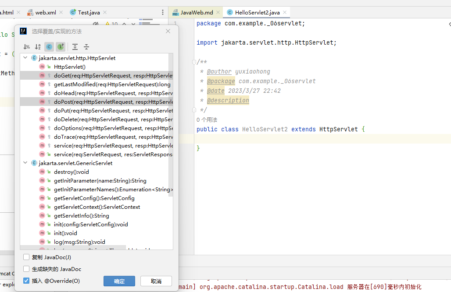Select getServletConfig() method row
Screen dimensions: 451x292
tap(97, 198)
